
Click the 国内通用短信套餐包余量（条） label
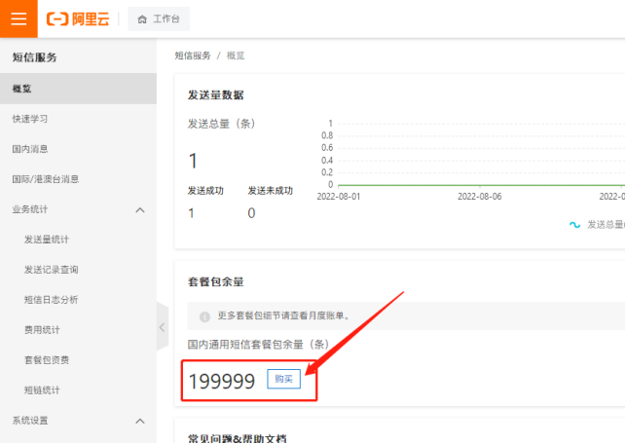tap(258, 344)
